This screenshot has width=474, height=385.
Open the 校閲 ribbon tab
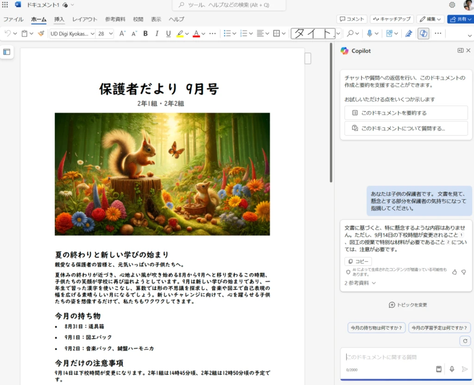[138, 19]
